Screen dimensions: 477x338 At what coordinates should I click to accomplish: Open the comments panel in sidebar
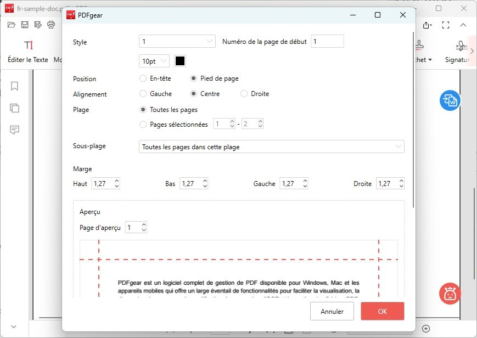[15, 130]
